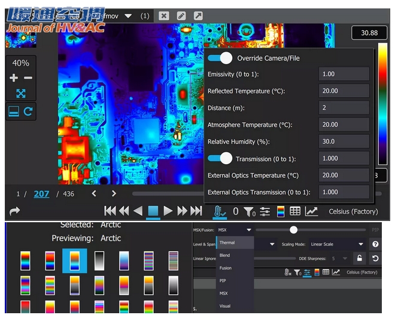
Task: Choose PIP in the fusion list
Action: [x=223, y=280]
